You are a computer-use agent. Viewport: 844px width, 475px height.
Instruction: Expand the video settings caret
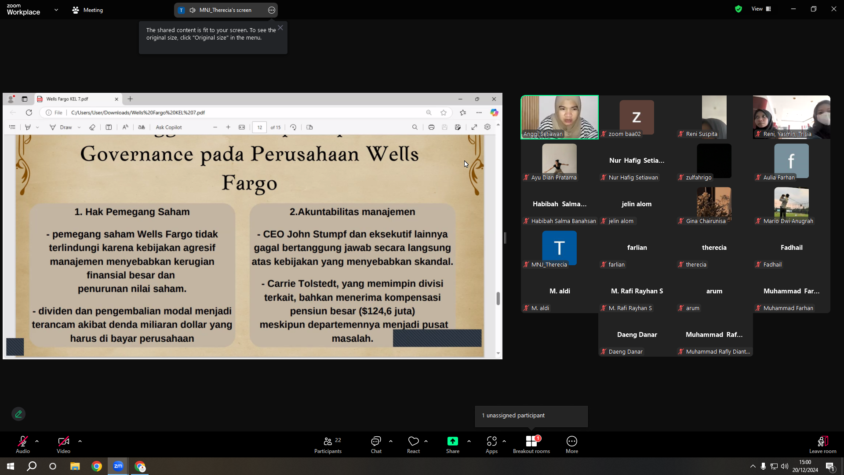click(80, 441)
